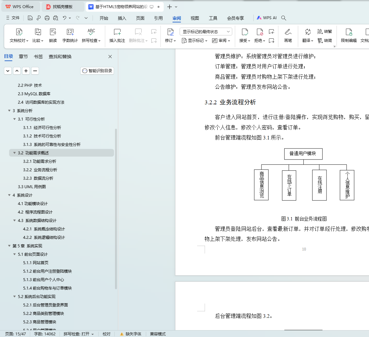Jump to 3.3 UML 用例图 heading

point(32,187)
